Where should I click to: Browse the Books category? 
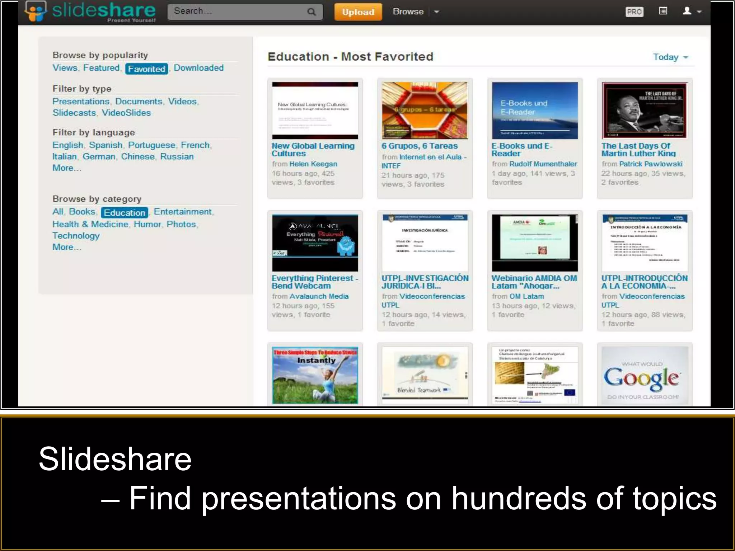point(82,212)
